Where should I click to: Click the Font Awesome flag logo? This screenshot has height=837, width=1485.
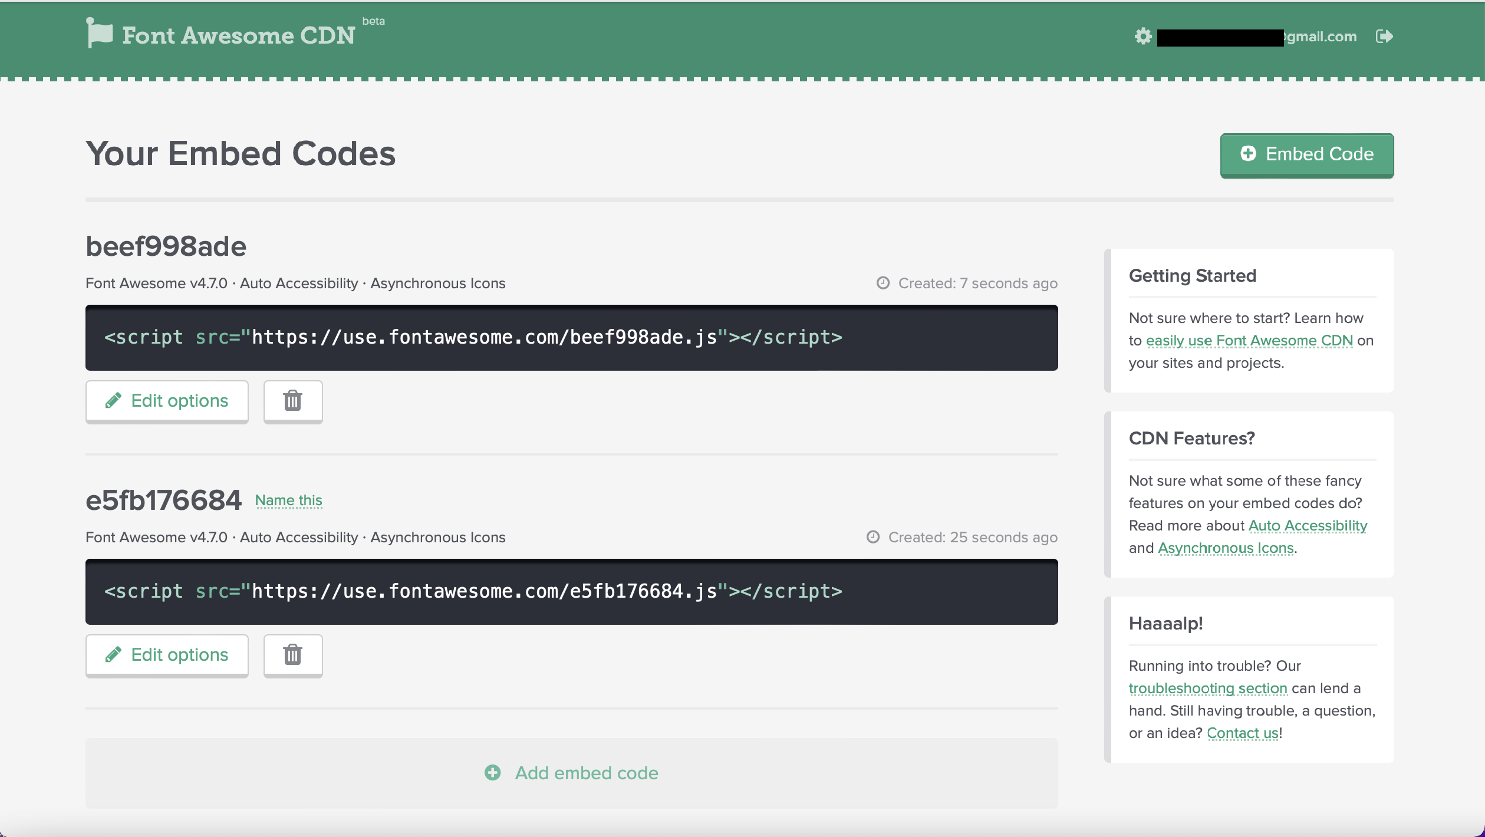click(99, 32)
